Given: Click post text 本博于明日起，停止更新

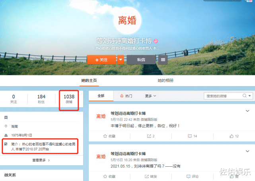Looking at the screenshot, I should 145,126.
